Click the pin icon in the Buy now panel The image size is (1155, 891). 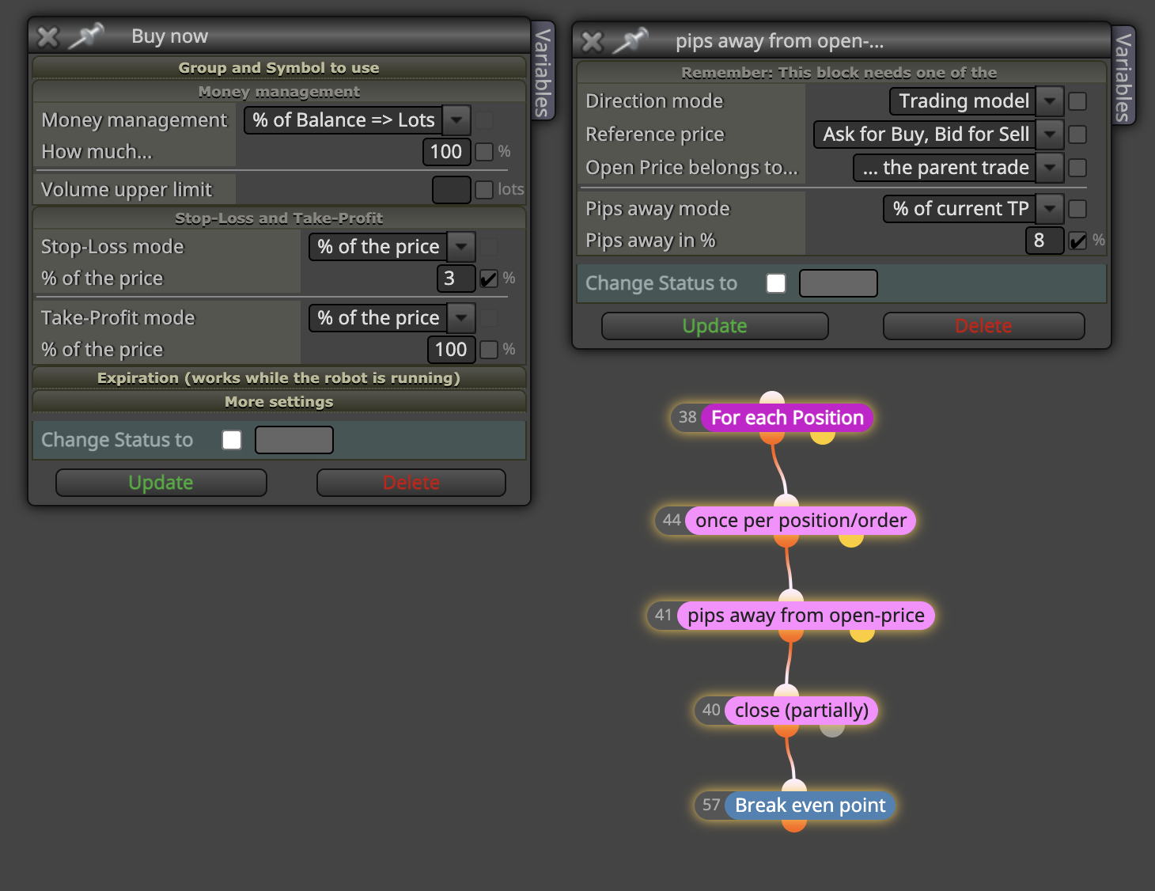(86, 36)
